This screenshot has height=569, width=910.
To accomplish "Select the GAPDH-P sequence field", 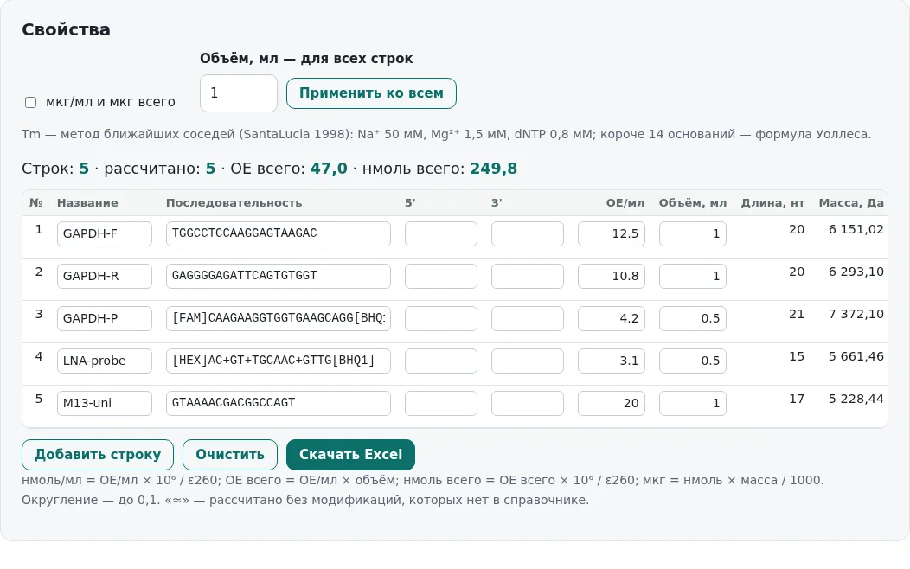I will [x=279, y=318].
